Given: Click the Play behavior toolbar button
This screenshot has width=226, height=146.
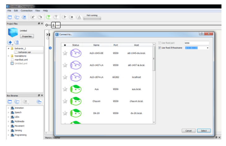Looking at the screenshot, I should [x=65, y=17].
